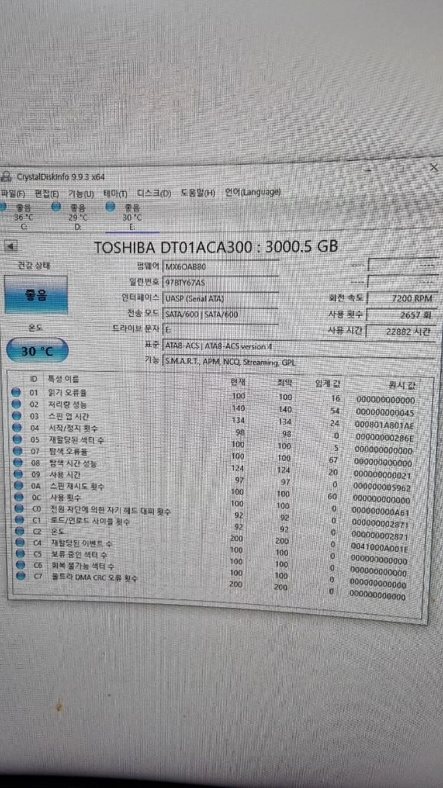Click the status dot for 07 탐색 오류율
This screenshot has width=443, height=788.
point(18,451)
